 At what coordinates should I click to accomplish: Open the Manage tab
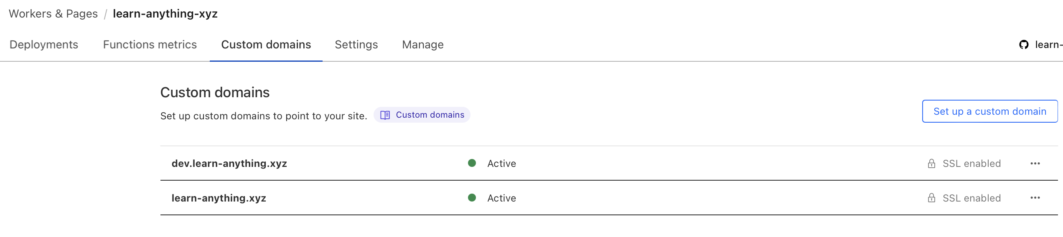tap(422, 45)
